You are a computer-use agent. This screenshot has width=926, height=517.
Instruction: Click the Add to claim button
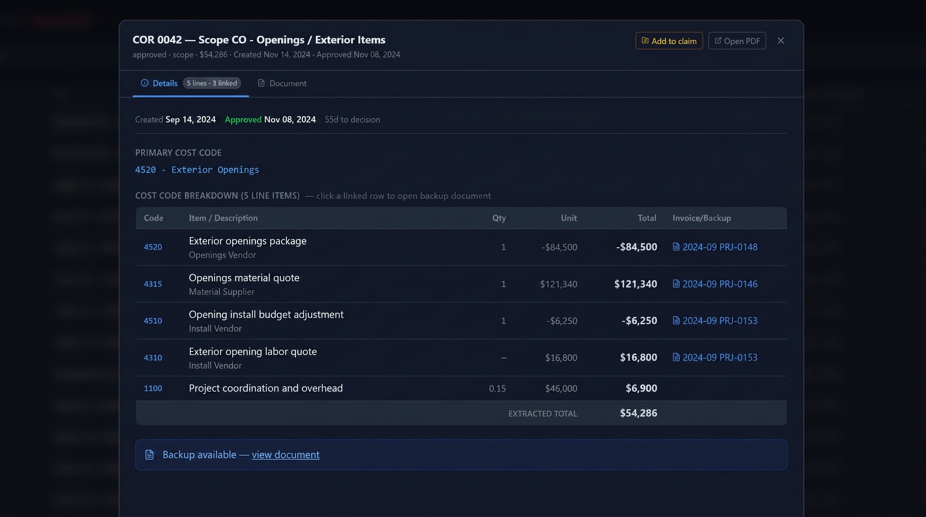coord(669,41)
